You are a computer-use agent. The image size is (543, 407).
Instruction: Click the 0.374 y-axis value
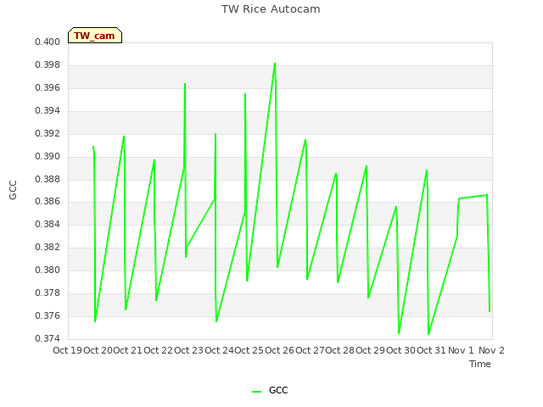(48, 338)
